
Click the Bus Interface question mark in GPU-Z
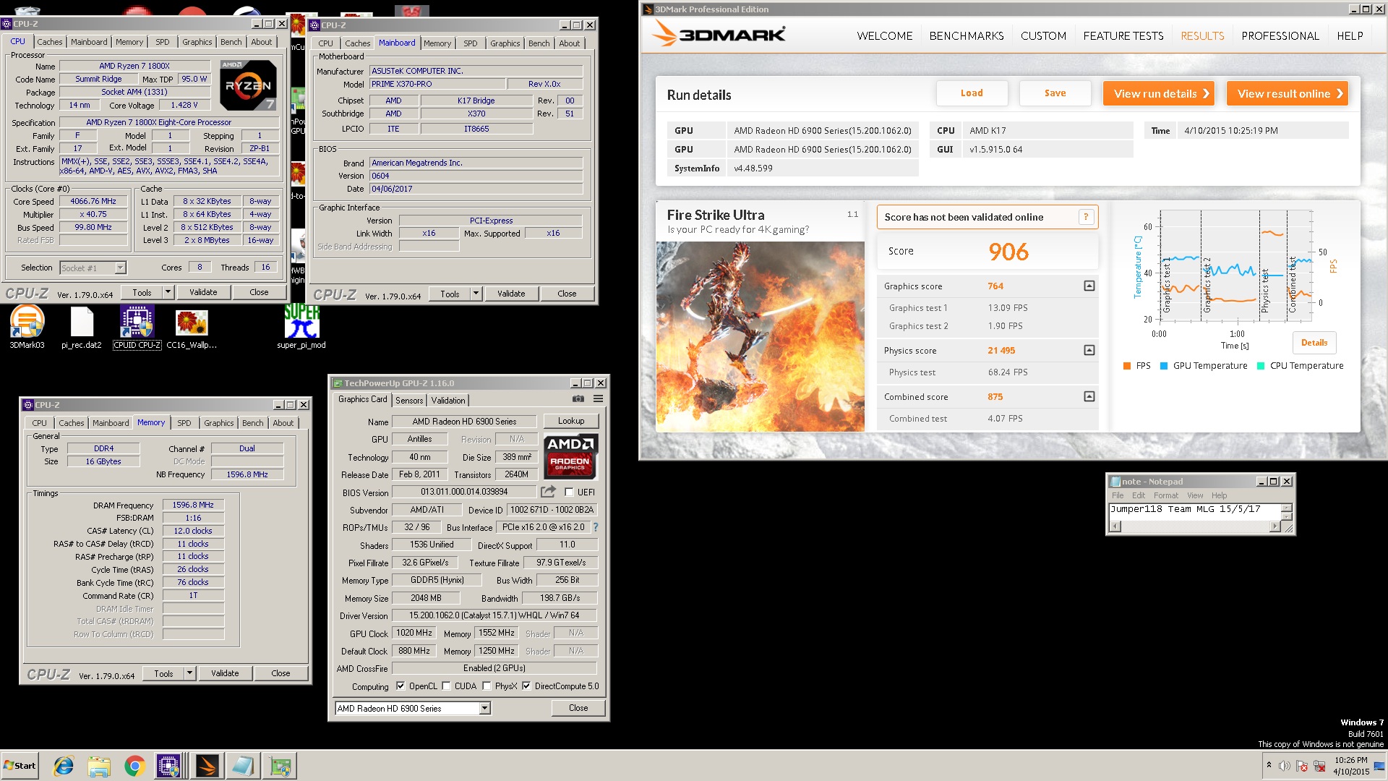tap(596, 527)
